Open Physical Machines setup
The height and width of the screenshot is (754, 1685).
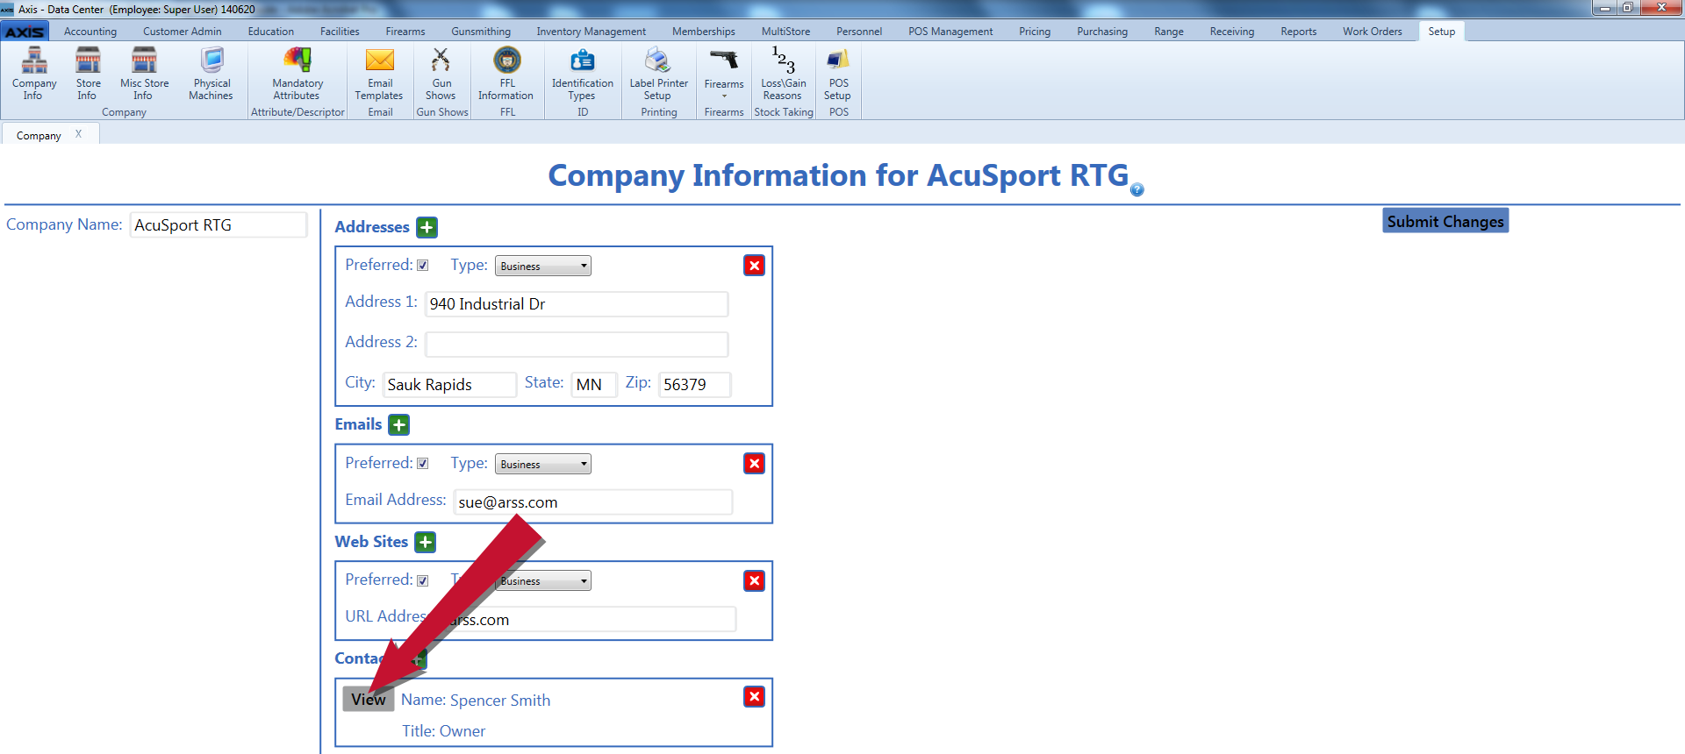[x=212, y=74]
